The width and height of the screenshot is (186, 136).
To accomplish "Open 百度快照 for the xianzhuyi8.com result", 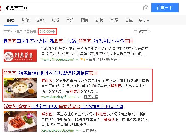I will point(91,97).
